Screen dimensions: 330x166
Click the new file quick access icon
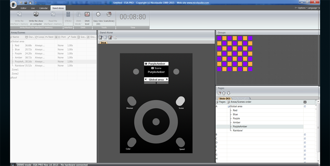(21, 3)
